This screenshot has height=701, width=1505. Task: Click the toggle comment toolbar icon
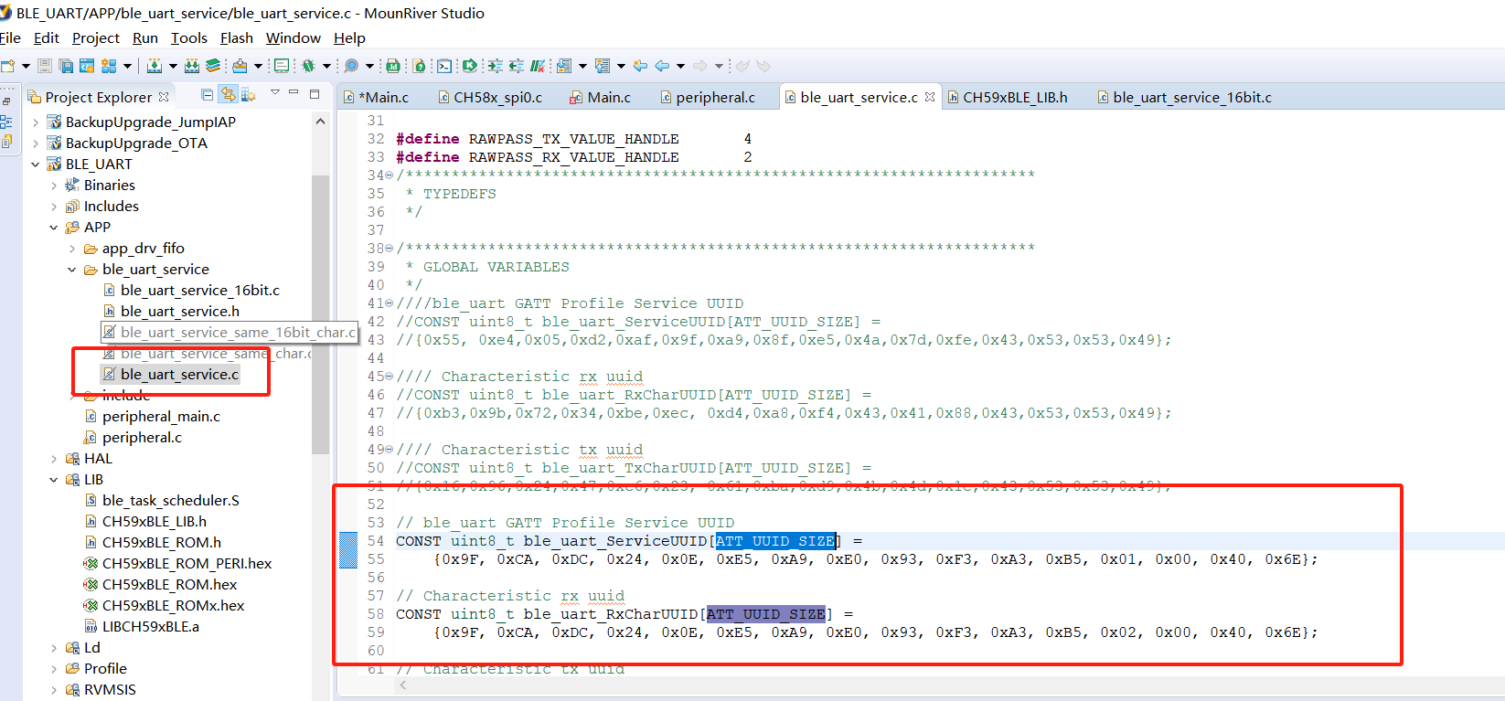coord(538,66)
